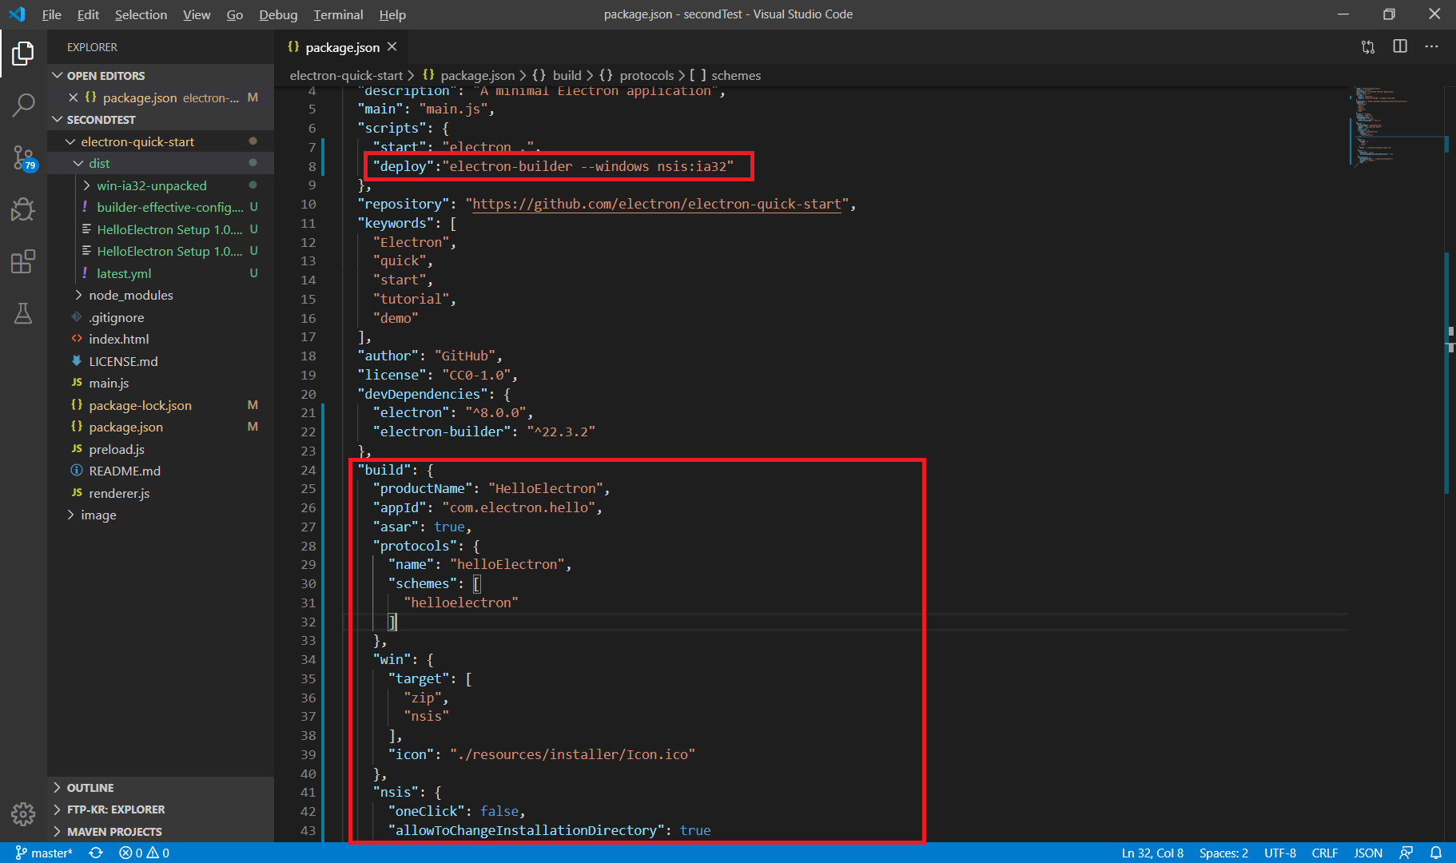Click the build breadcrumb segment
Screen dimensions: 1456x863
pyautogui.click(x=567, y=75)
